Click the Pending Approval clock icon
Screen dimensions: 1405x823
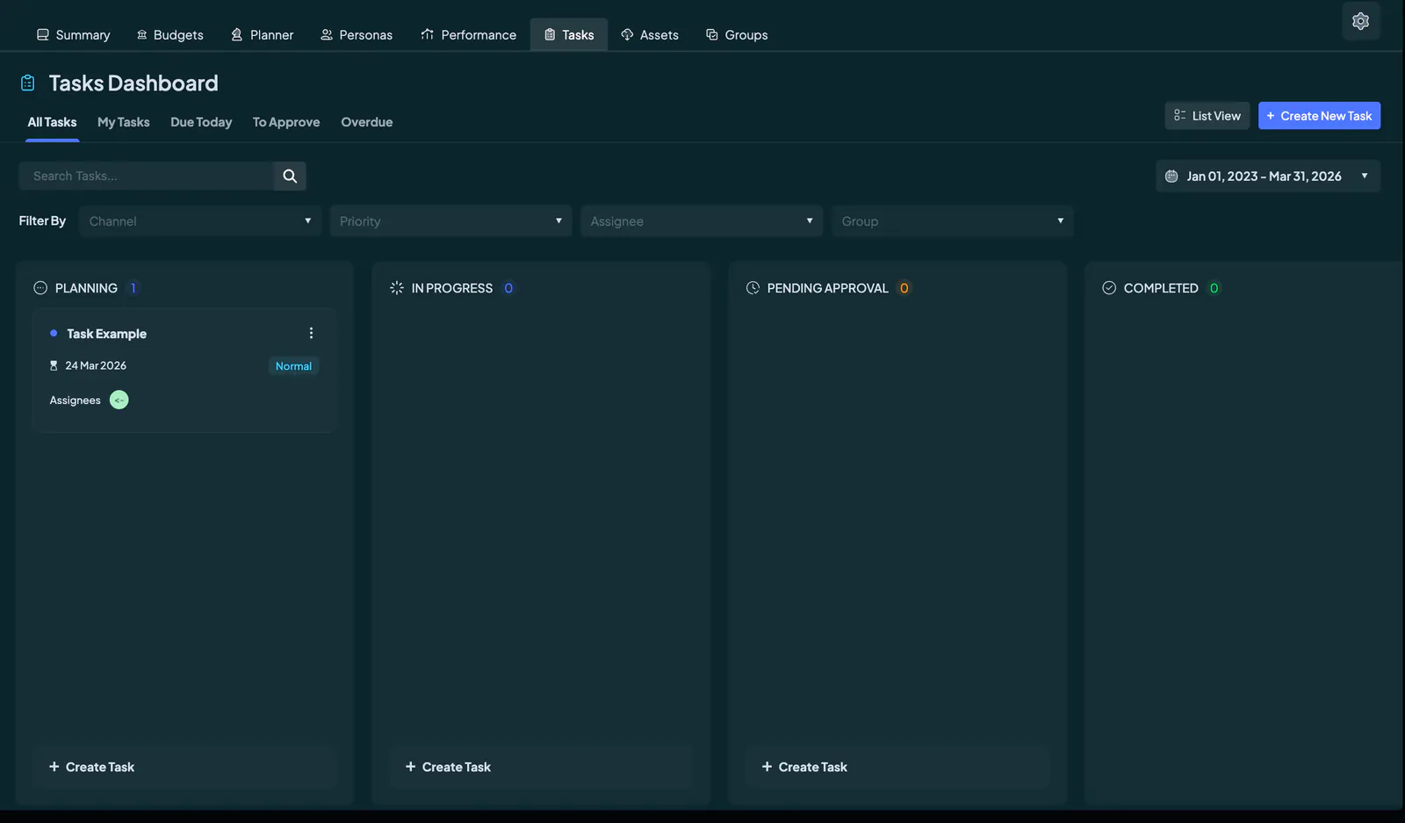coord(753,288)
